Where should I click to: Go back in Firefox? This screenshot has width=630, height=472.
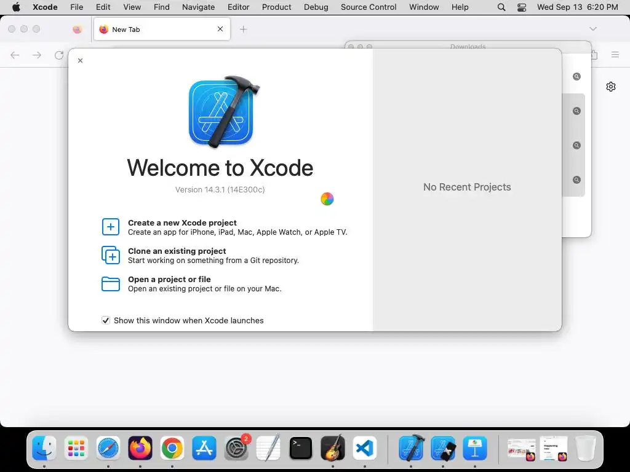(15, 55)
